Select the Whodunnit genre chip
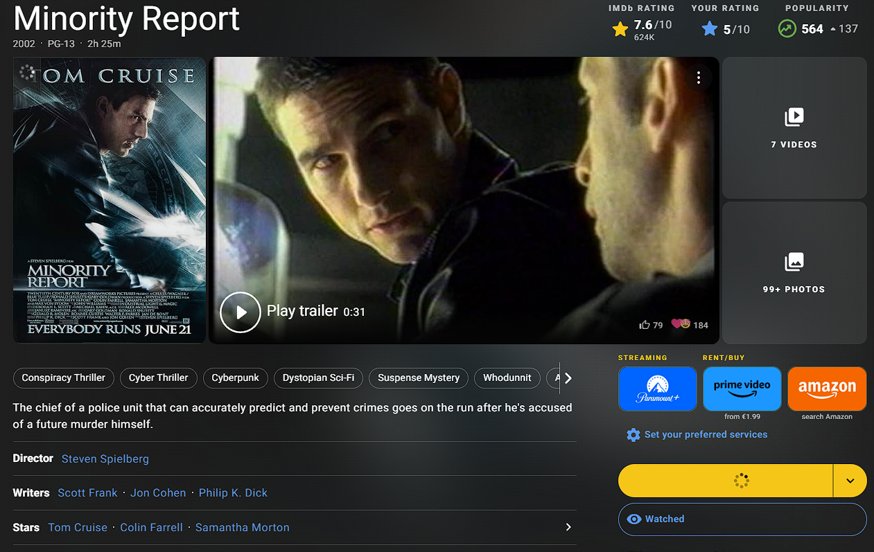The width and height of the screenshot is (874, 552). pyautogui.click(x=507, y=377)
